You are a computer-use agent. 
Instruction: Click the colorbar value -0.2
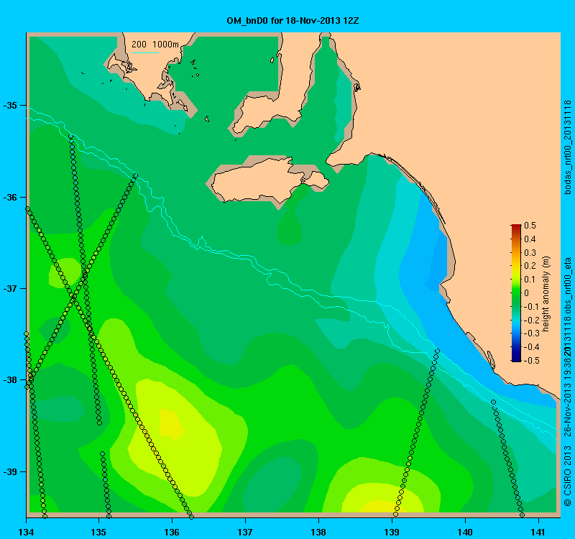[x=530, y=320]
